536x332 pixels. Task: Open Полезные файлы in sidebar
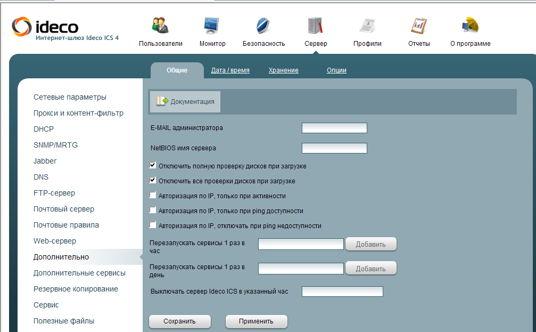click(63, 321)
